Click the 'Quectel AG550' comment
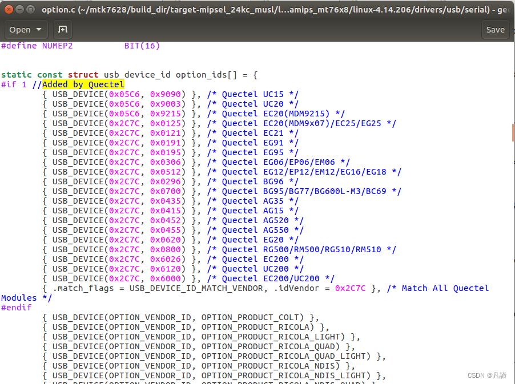Screen dimensions: 515x384 255,230
